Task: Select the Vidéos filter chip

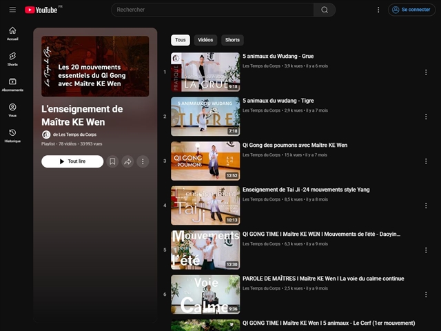Action: (x=205, y=40)
